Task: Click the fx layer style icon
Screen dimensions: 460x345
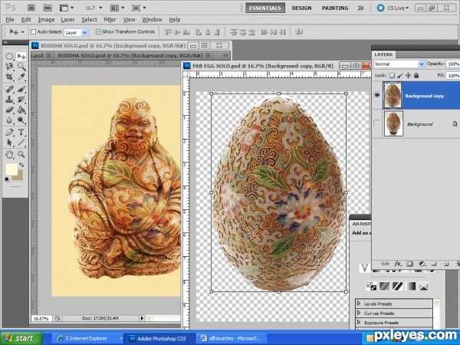Action: (397, 264)
